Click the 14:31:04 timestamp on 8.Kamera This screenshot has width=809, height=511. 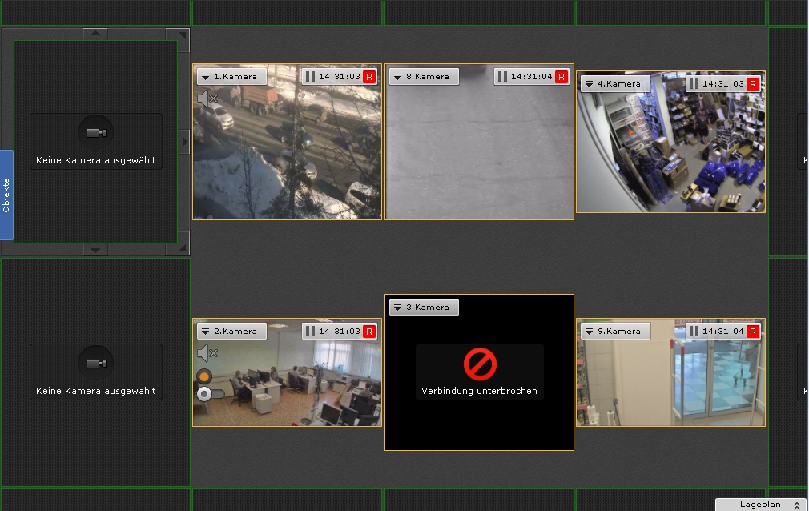531,77
